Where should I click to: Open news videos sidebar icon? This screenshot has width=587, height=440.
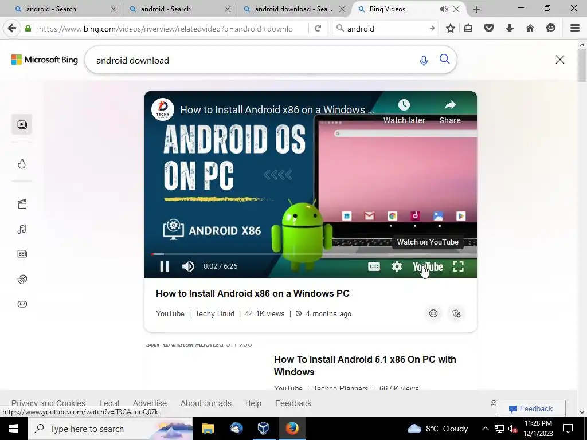pos(22,254)
